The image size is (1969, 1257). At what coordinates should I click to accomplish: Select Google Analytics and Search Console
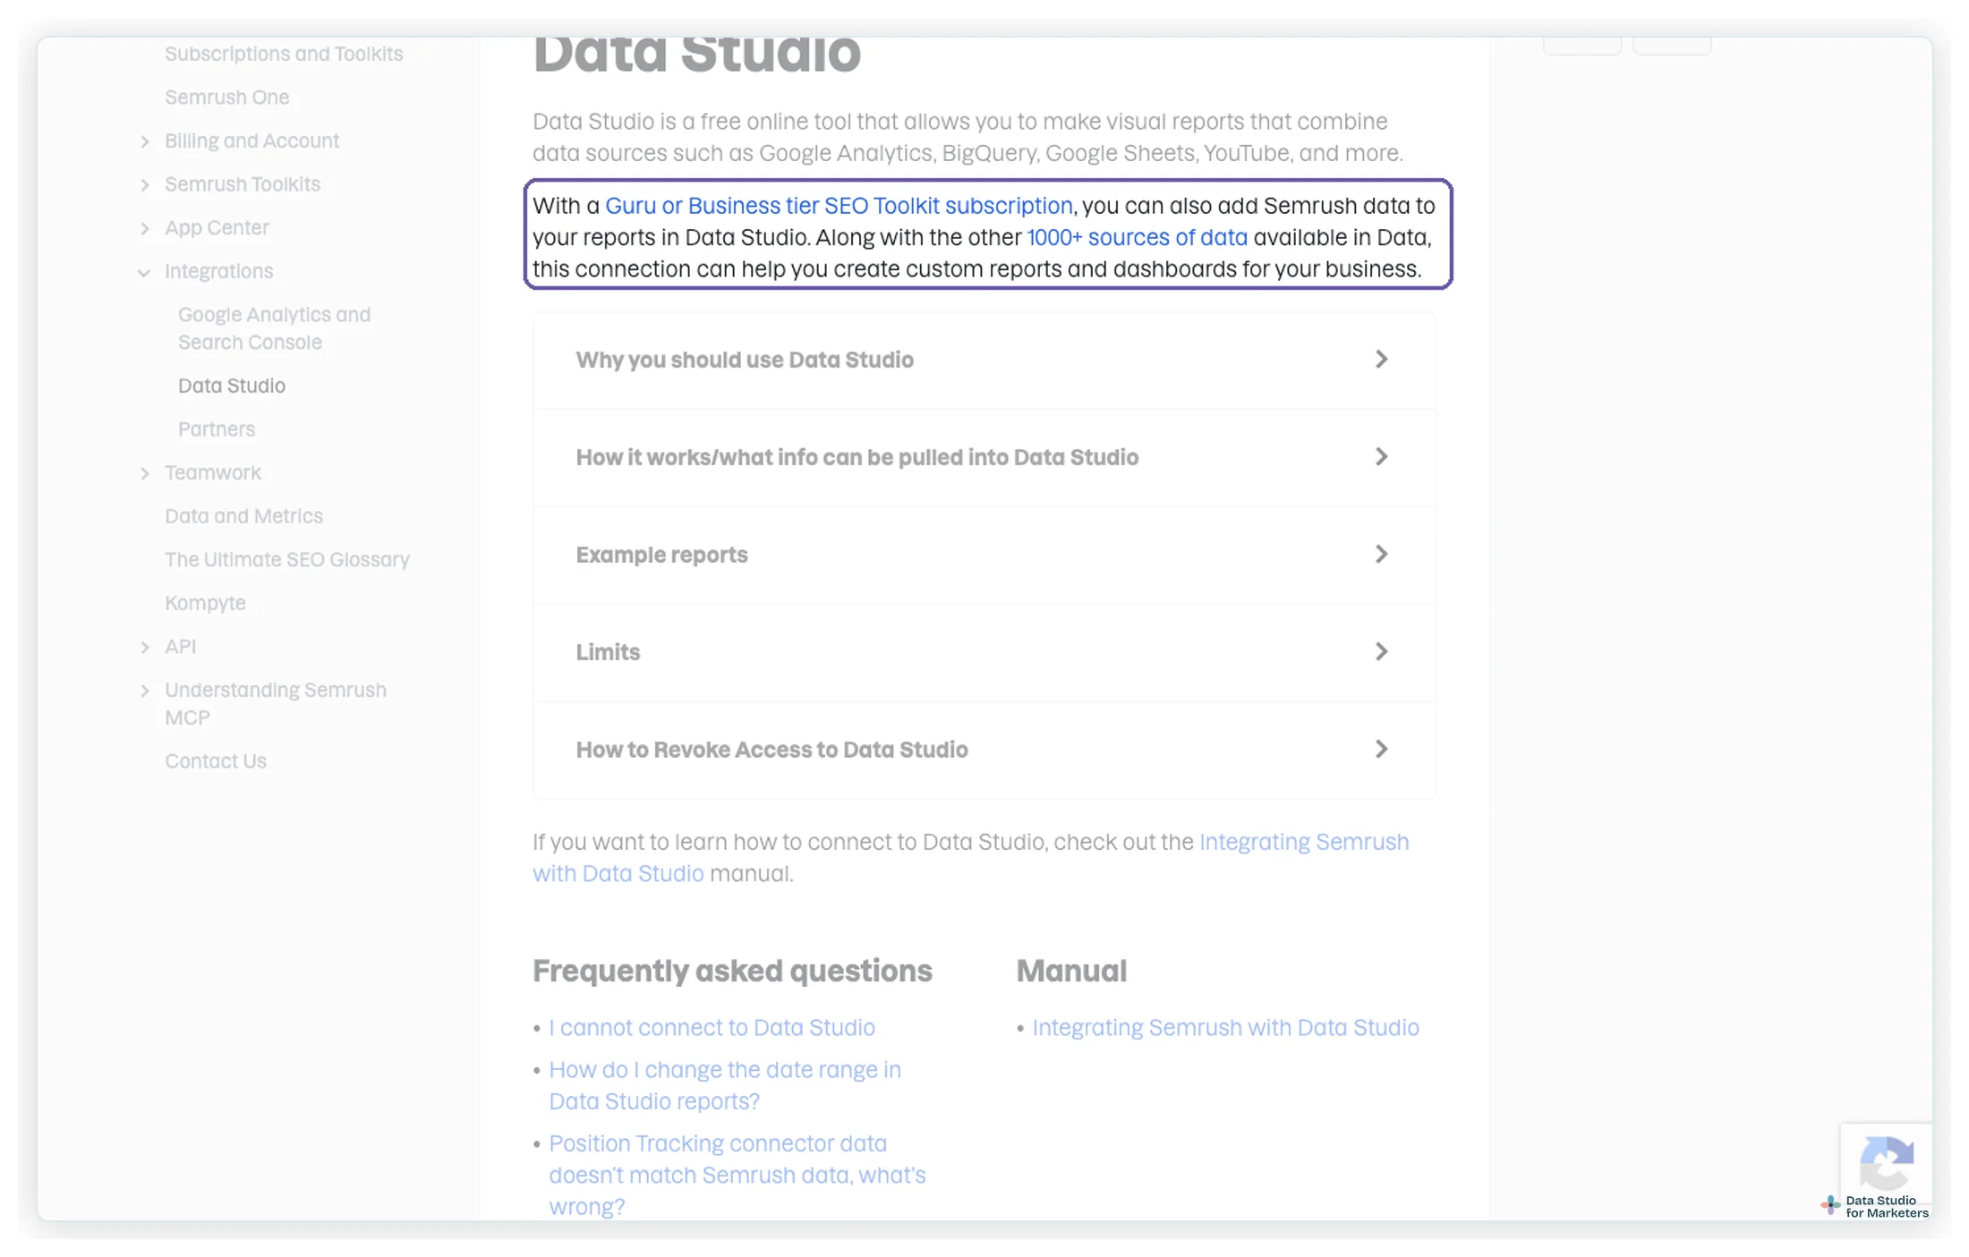274,328
